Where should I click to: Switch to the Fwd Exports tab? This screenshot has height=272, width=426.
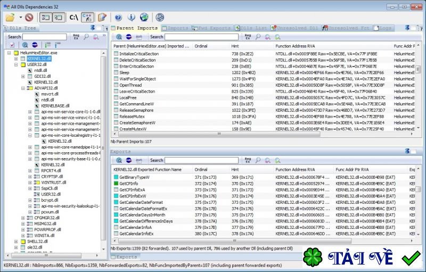point(211,28)
